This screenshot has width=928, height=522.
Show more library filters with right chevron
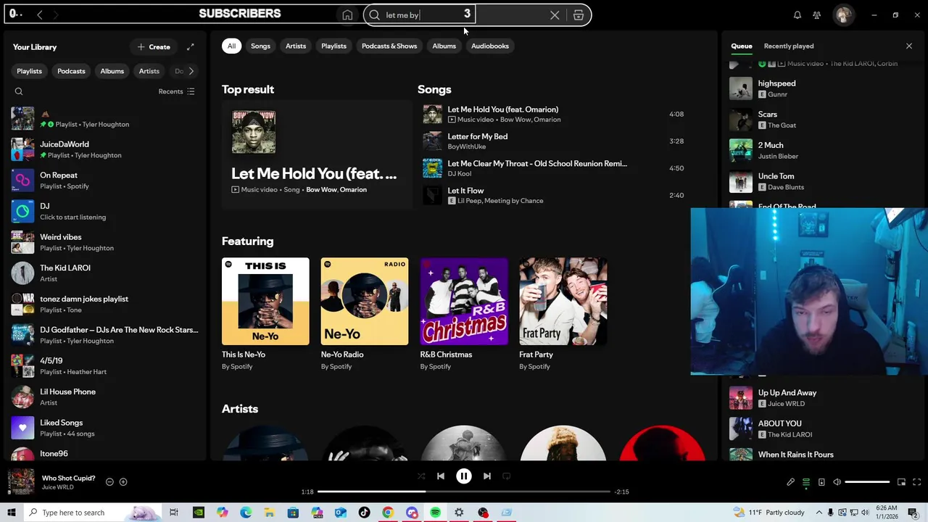pyautogui.click(x=191, y=71)
